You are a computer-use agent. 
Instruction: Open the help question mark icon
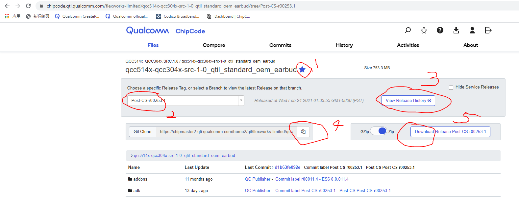pyautogui.click(x=440, y=30)
